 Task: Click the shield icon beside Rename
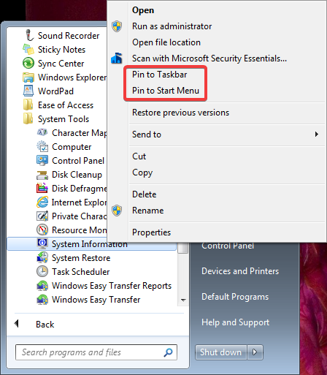[117, 211]
